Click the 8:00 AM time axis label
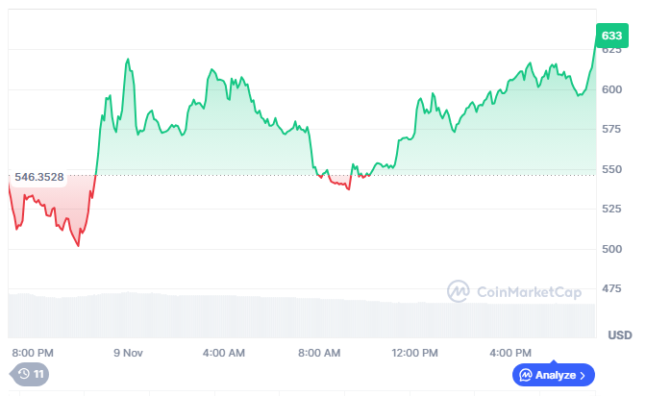Screen dimensions: 646x396 click(x=320, y=353)
